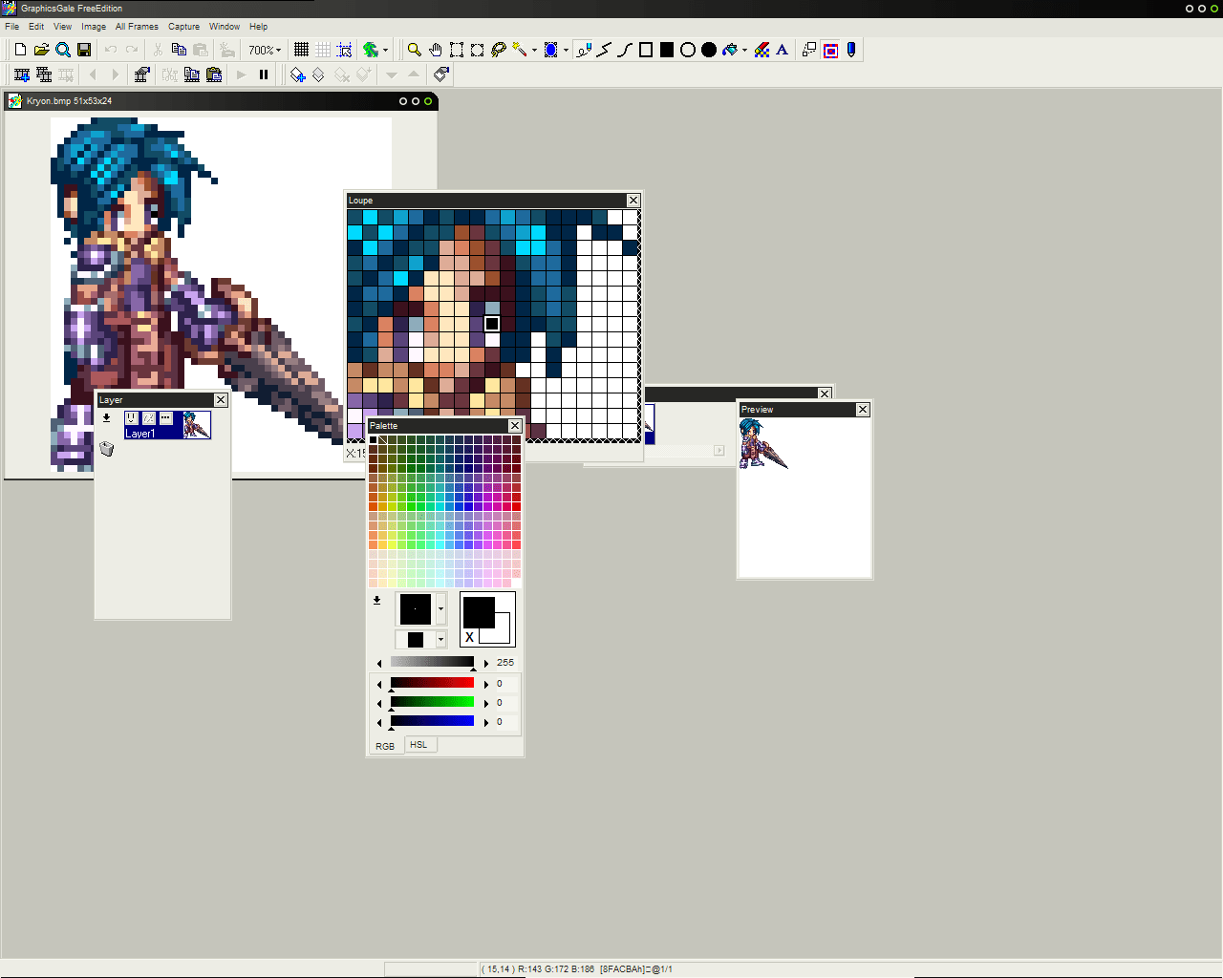This screenshot has width=1223, height=978.
Task: Open the All Frames menu
Action: (x=137, y=27)
